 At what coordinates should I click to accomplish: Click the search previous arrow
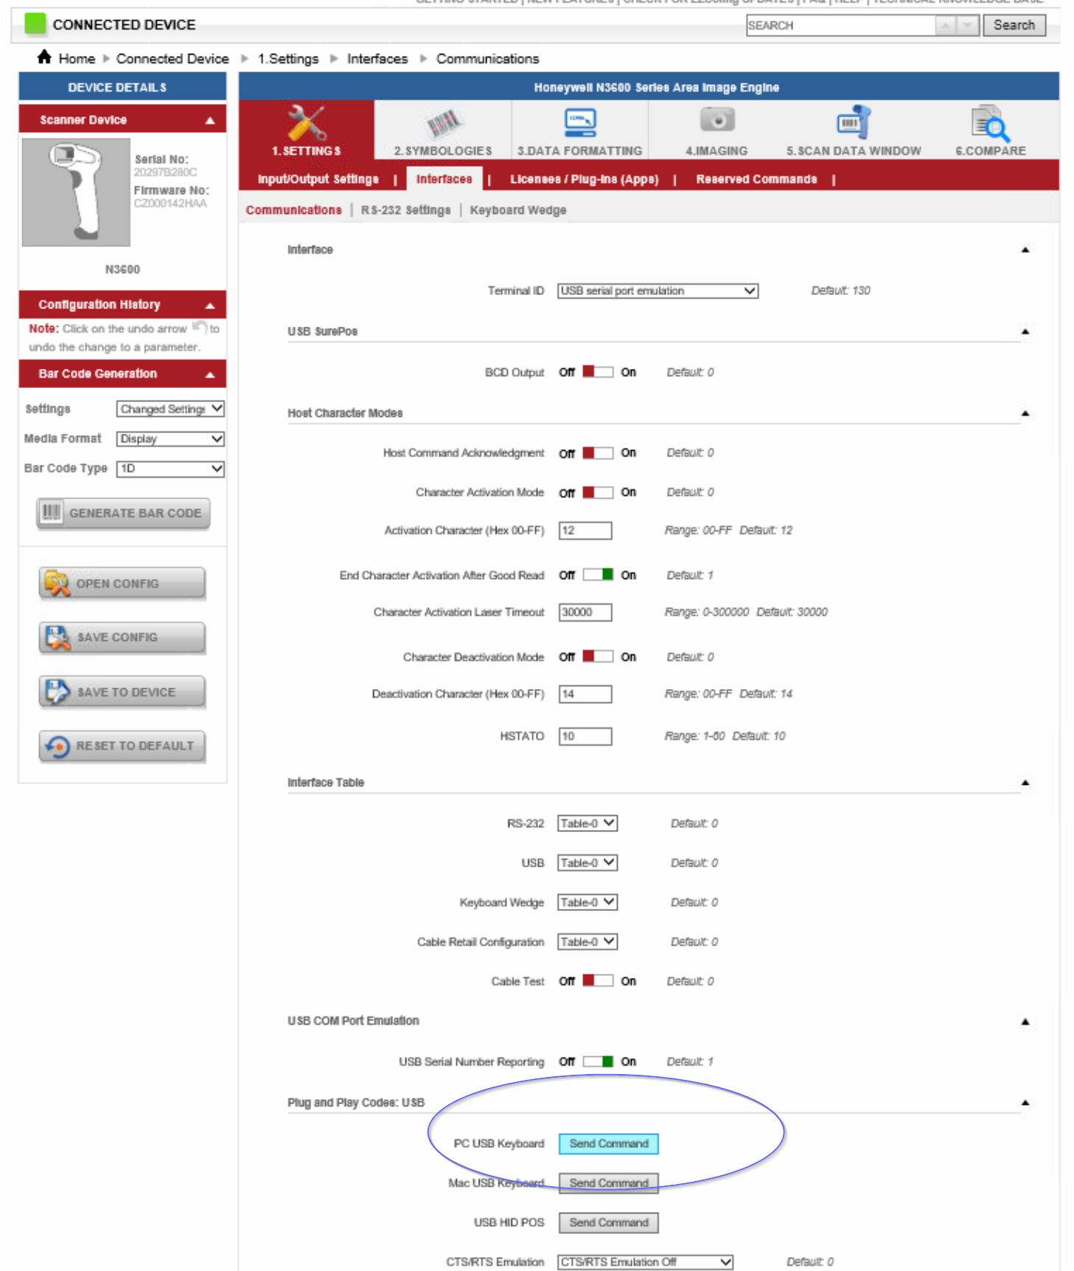click(x=946, y=25)
